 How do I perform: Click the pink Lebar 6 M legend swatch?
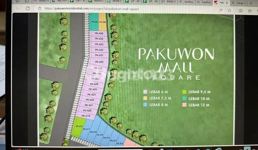145,92
